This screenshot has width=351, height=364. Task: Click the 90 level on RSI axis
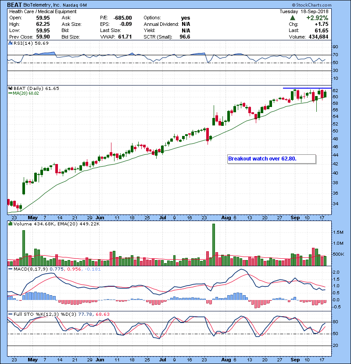coord(336,47)
